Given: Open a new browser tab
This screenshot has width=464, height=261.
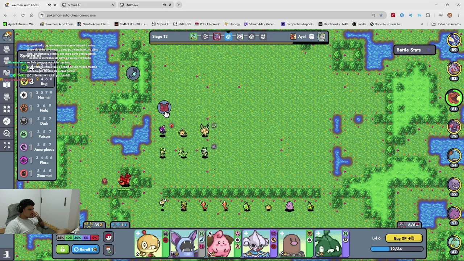Looking at the screenshot, I should [179, 5].
